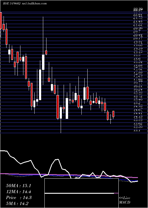This screenshot has height=208, width=148.
Task: Click the 22.01 price axis label
Action: pos(138,14)
